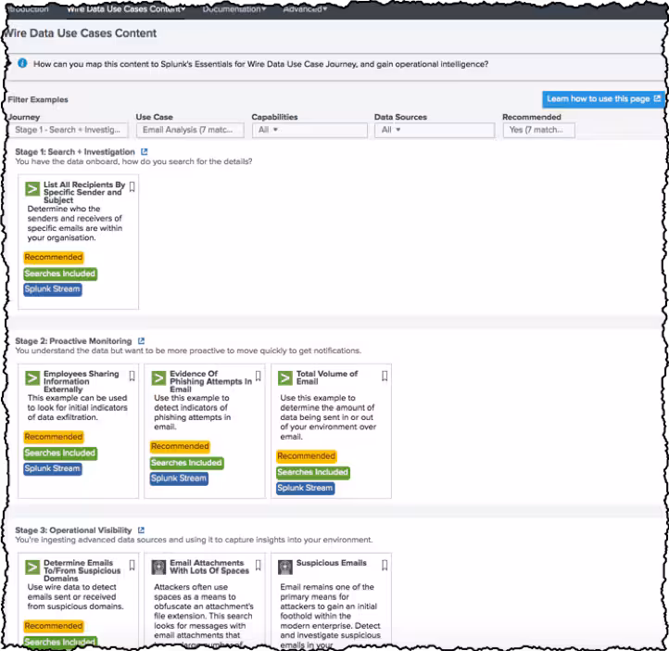Click bookmark icon on Suspicious Emails card
This screenshot has height=651, width=669.
[x=385, y=565]
